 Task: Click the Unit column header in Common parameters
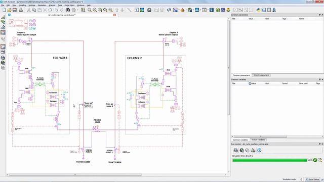coord(267,19)
